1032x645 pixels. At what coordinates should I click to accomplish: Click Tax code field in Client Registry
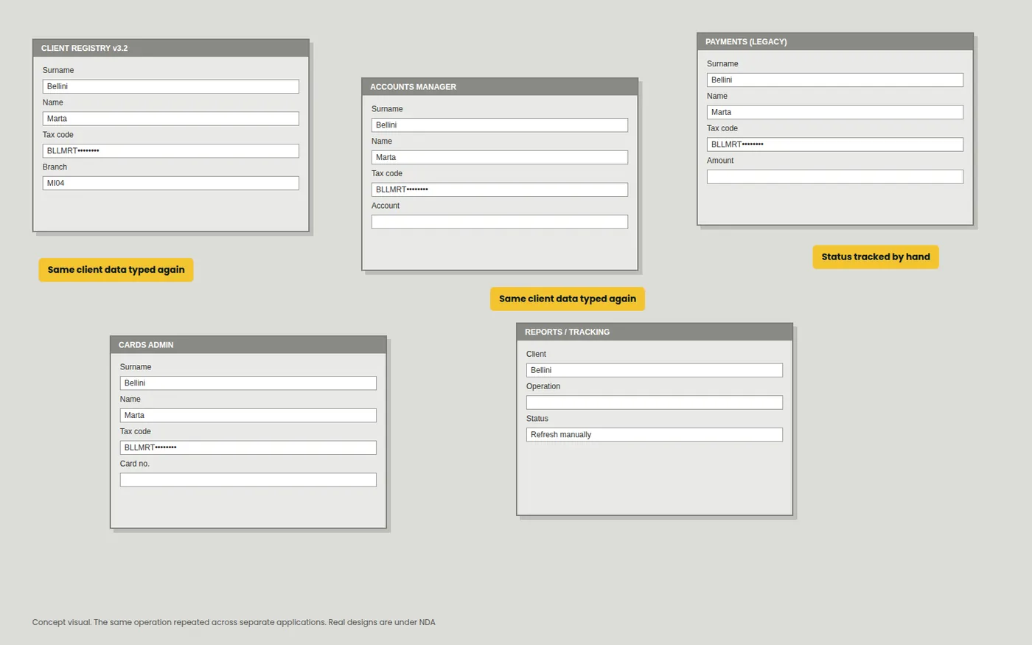pos(171,151)
